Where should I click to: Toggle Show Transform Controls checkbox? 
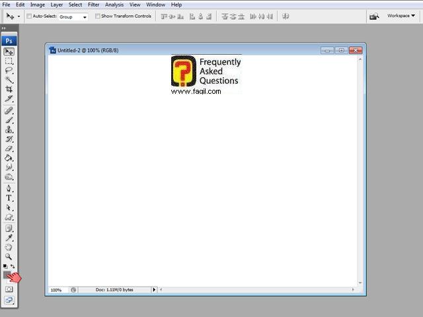point(98,16)
